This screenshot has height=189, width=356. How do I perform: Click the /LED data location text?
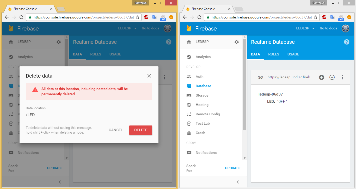(30, 115)
